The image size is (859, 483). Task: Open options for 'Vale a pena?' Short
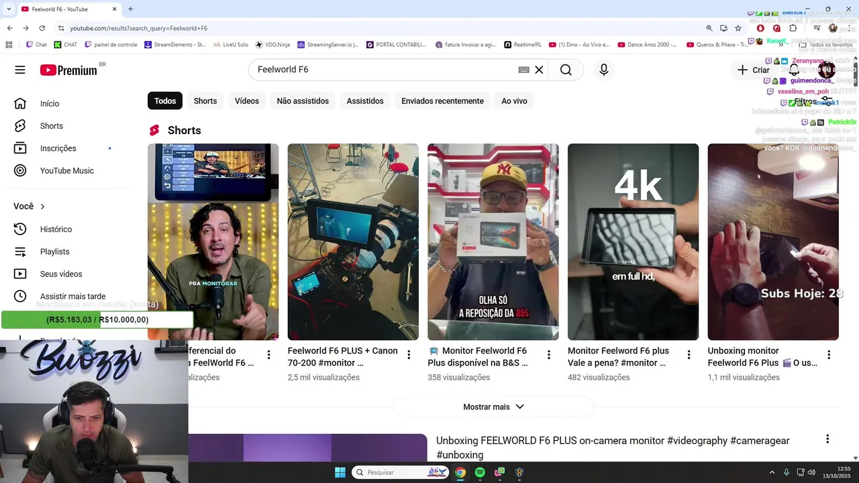point(689,355)
